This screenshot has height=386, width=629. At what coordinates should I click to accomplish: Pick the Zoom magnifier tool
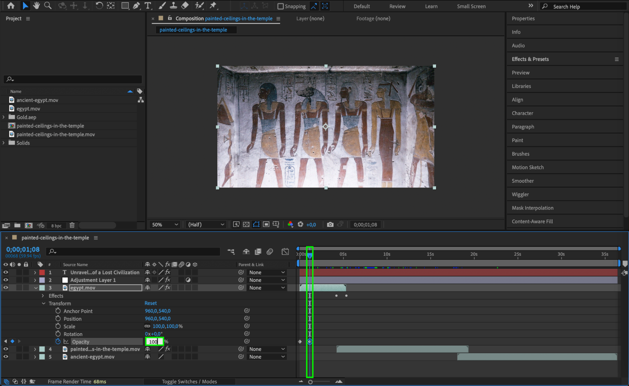48,6
